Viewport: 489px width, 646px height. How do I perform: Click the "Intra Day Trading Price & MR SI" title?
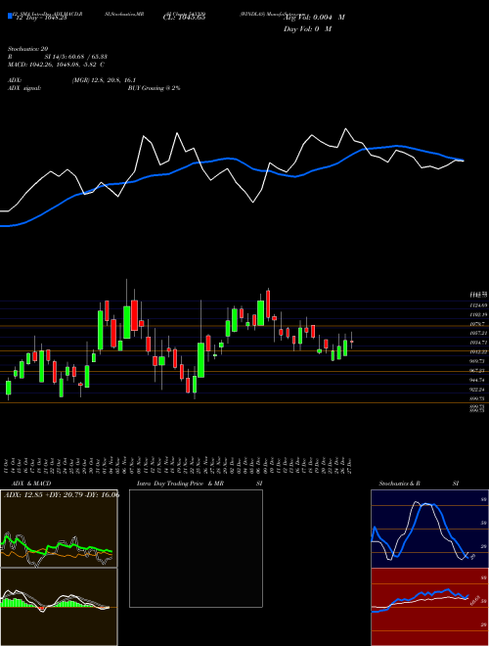[x=200, y=484]
